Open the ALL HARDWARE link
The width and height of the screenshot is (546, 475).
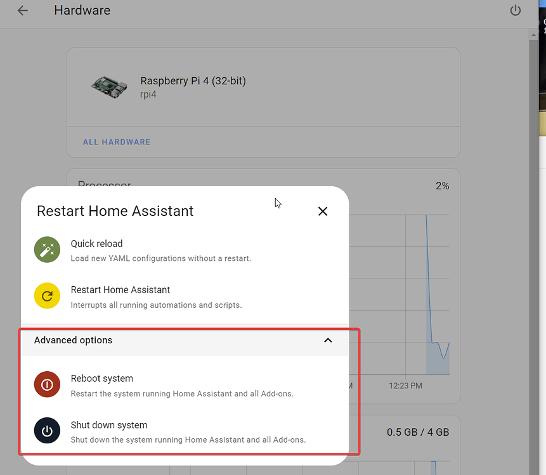[117, 142]
